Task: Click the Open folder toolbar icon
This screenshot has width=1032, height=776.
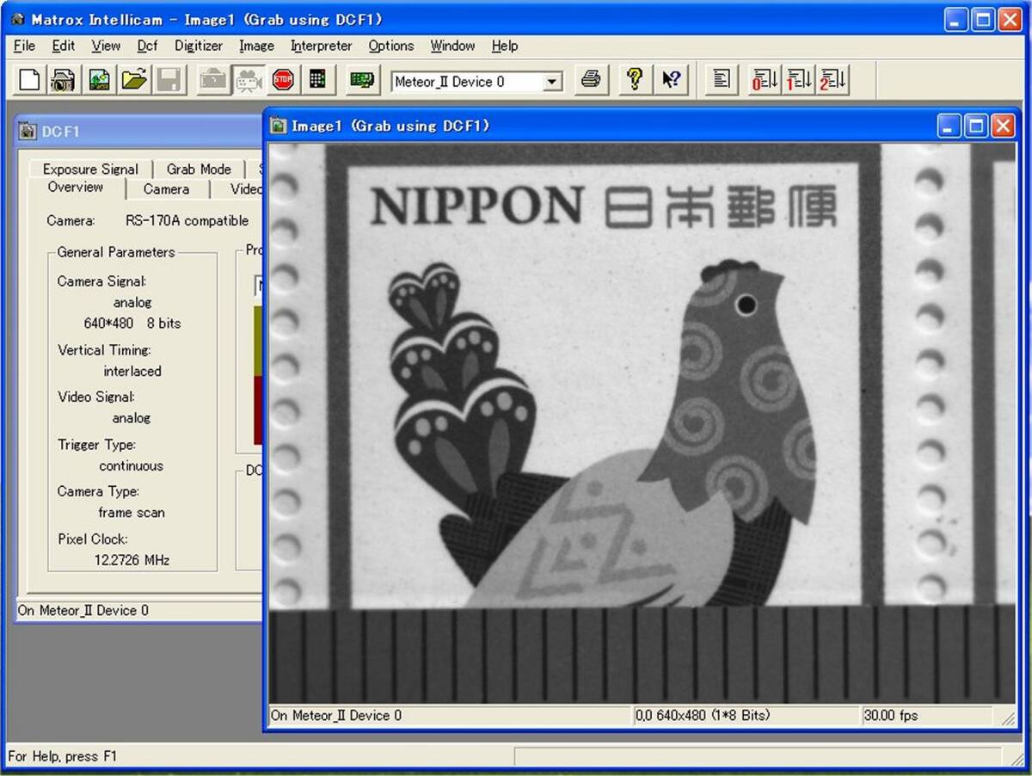Action: pos(133,81)
